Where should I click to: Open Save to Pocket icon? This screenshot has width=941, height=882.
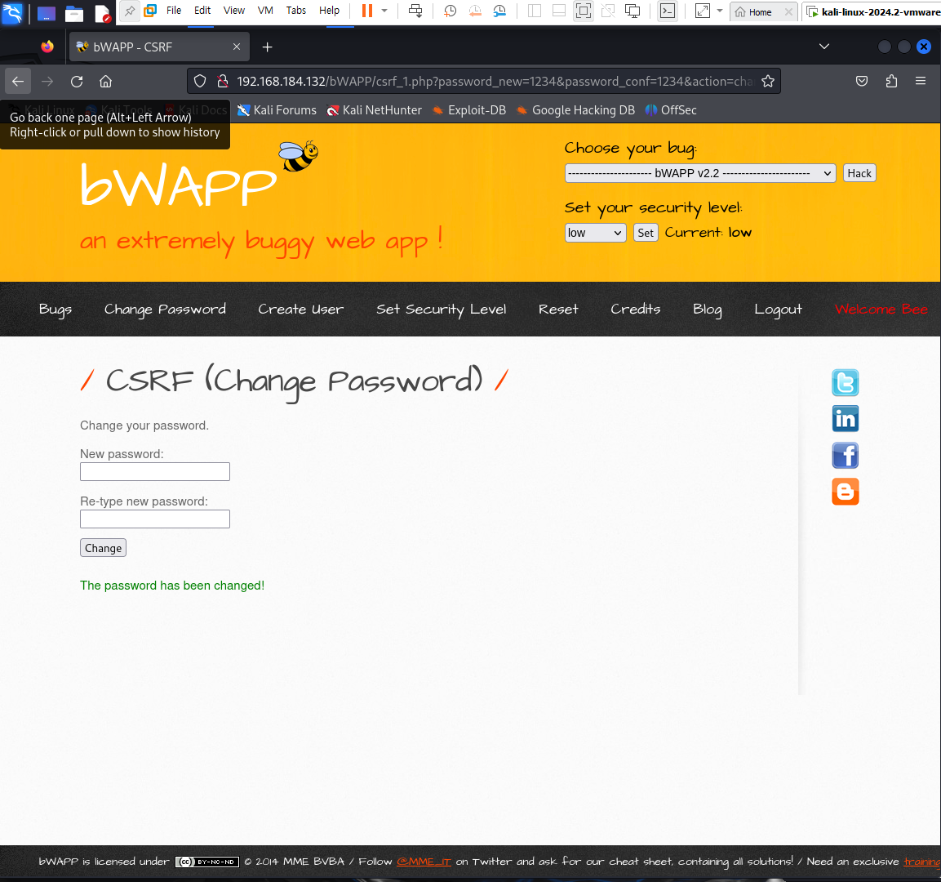point(862,81)
